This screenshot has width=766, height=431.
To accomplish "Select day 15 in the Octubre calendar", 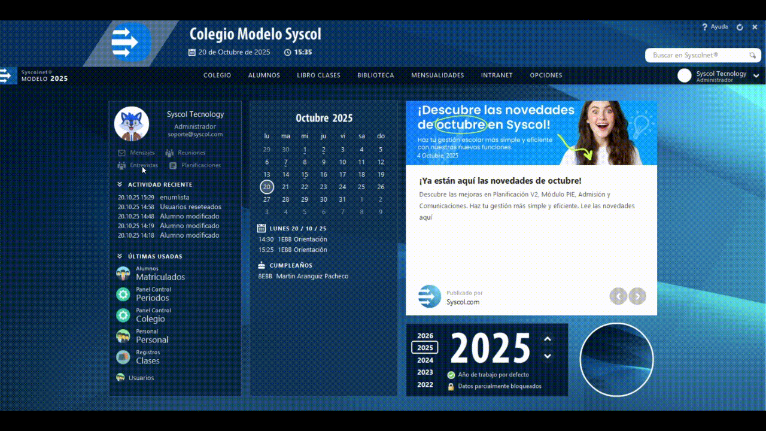I will [x=305, y=175].
